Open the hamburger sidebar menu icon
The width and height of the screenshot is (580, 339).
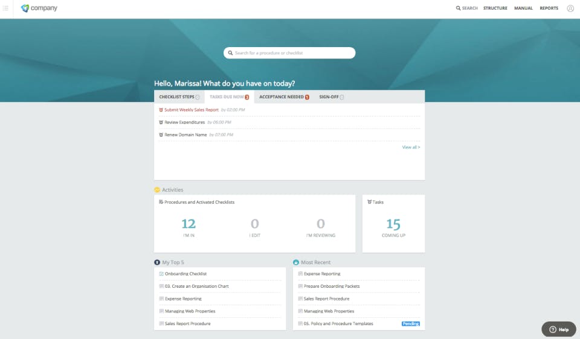pyautogui.click(x=5, y=8)
